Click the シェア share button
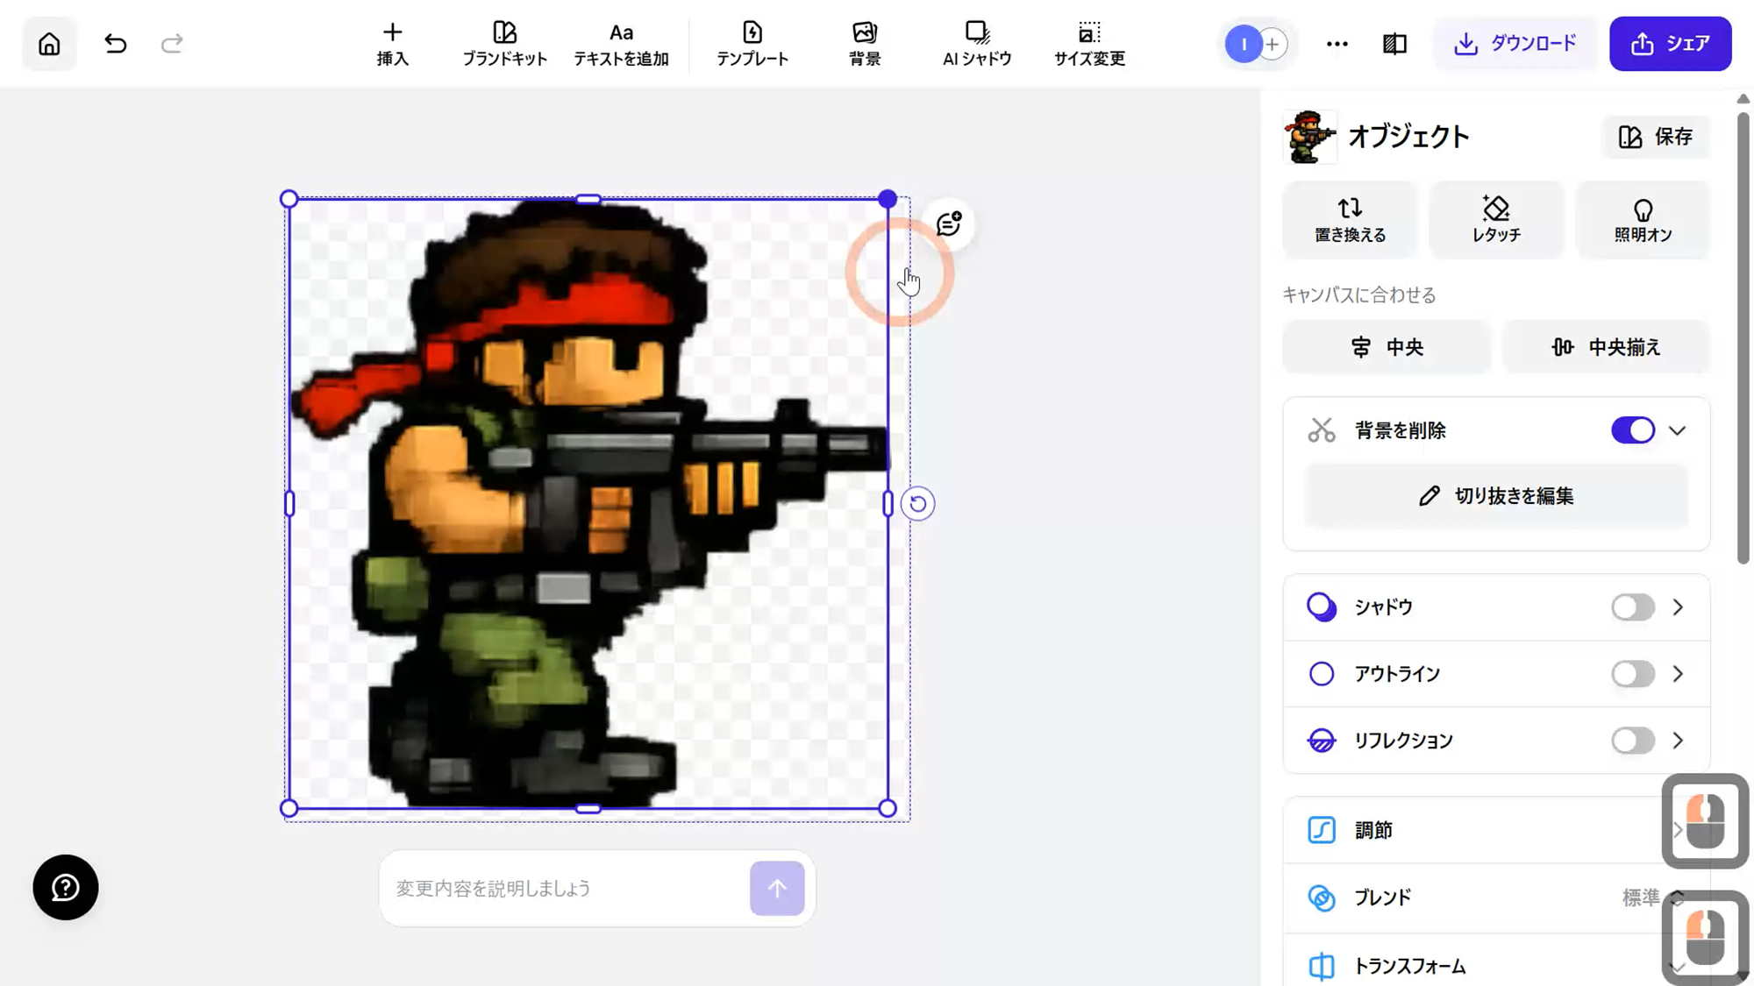The image size is (1754, 986). point(1670,44)
